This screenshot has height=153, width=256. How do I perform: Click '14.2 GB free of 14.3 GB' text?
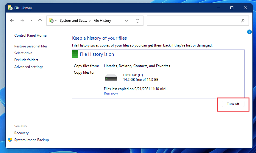(141, 80)
